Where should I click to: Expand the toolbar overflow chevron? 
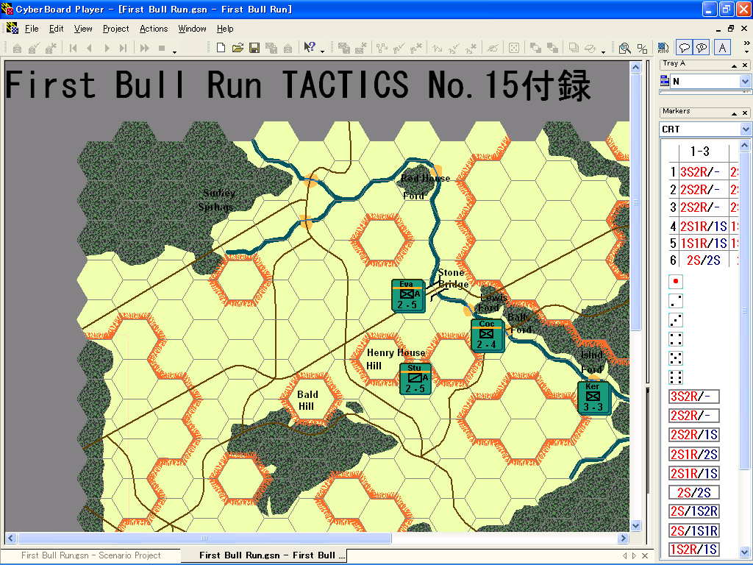pyautogui.click(x=746, y=43)
